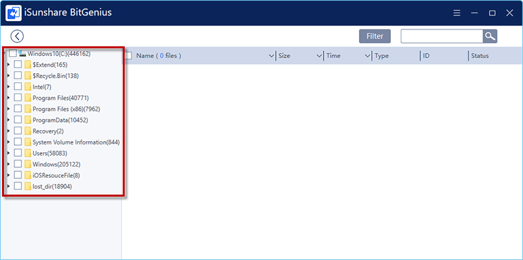
Task: Select the Program Files (x86)(7962) checkbox
Action: coord(18,108)
